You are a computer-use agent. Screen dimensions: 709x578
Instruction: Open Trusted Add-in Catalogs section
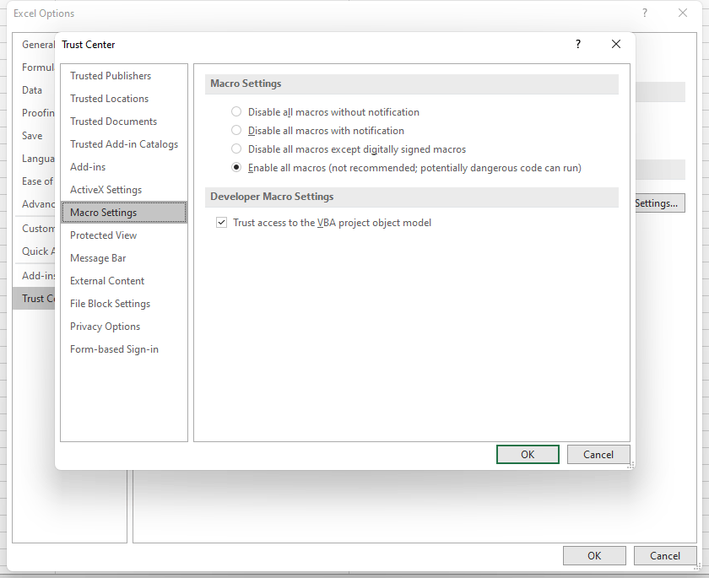tap(124, 144)
